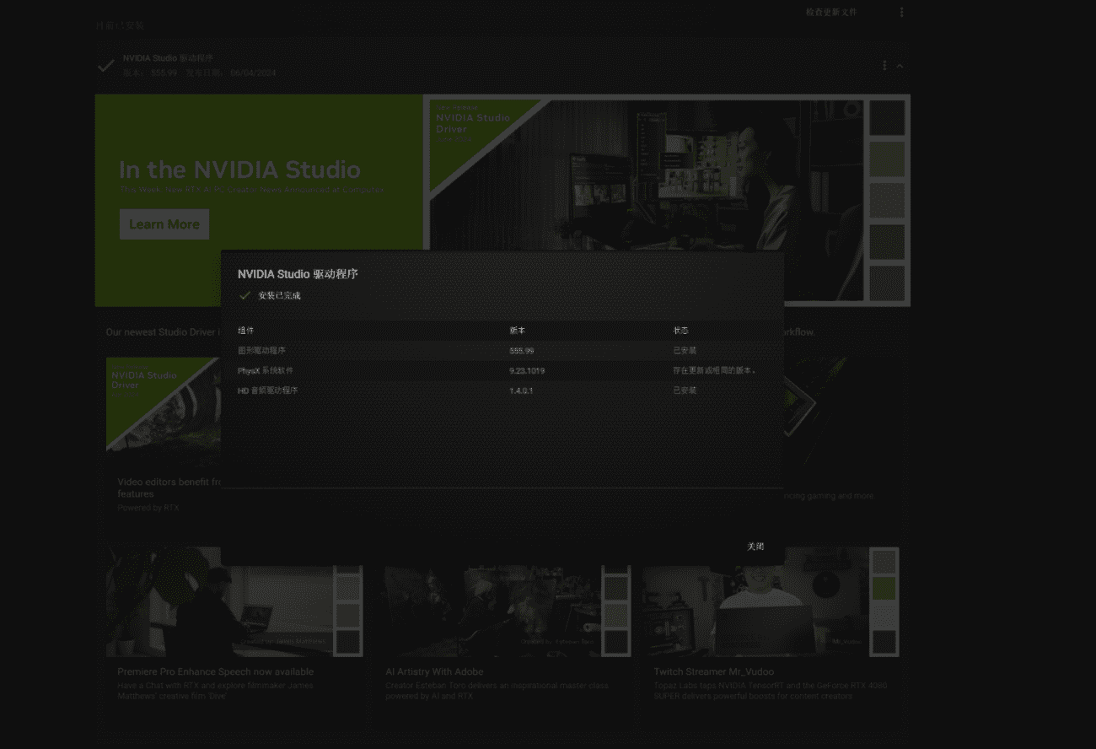This screenshot has width=1096, height=749.
Task: Open the app options kebab menu top right
Action: (901, 12)
